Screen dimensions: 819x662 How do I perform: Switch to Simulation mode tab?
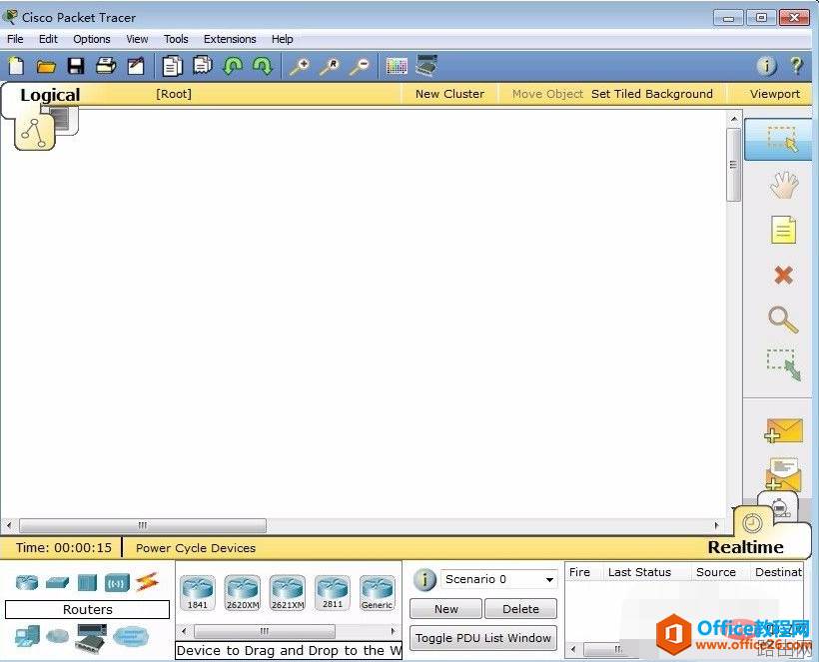779,506
